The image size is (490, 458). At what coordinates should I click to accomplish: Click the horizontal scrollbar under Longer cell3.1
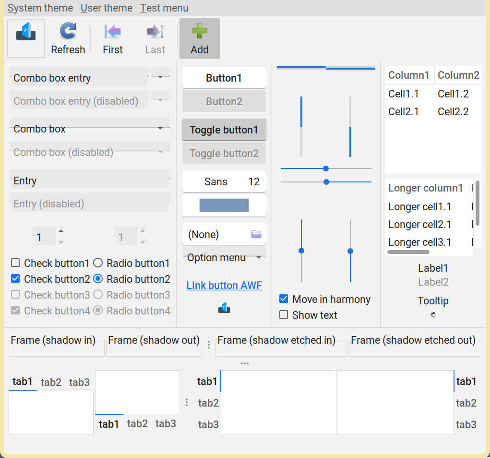[408, 252]
